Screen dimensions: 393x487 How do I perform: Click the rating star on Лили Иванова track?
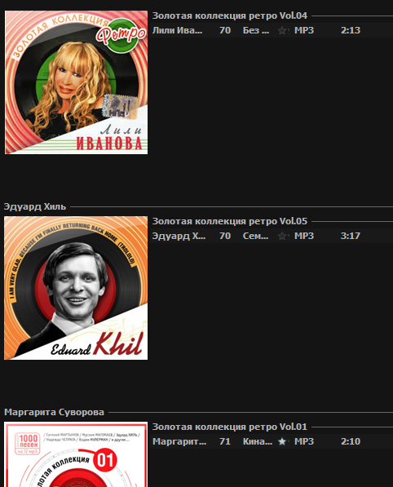(282, 30)
